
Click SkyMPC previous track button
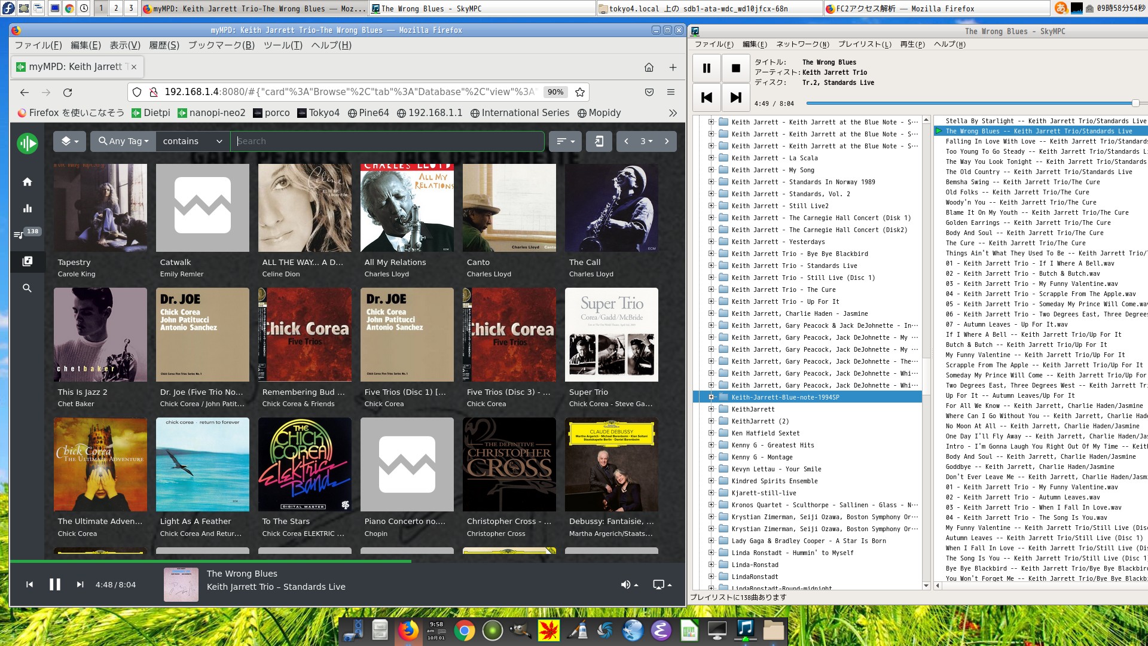(x=706, y=97)
